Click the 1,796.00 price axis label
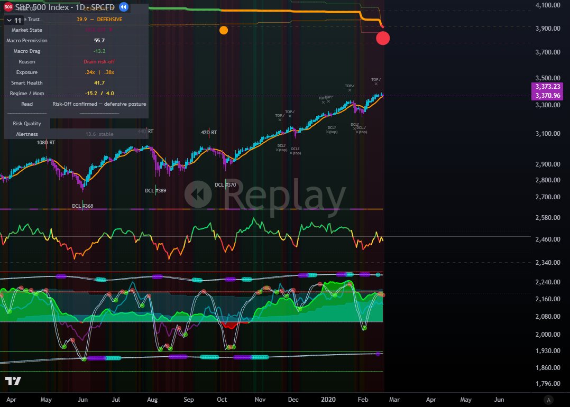The image size is (570, 407). tap(548, 383)
